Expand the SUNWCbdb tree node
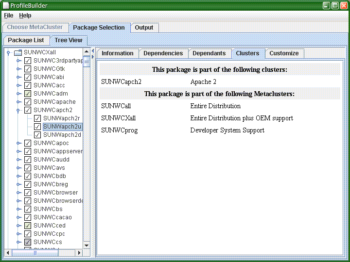Image resolution: width=350 pixels, height=262 pixels. 19,176
